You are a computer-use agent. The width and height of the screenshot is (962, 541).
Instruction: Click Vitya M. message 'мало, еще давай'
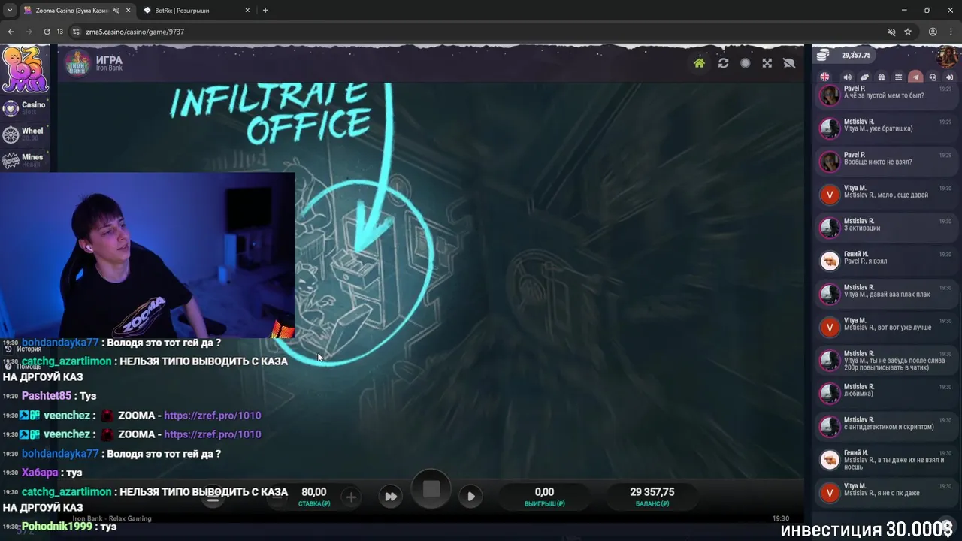pos(885,195)
